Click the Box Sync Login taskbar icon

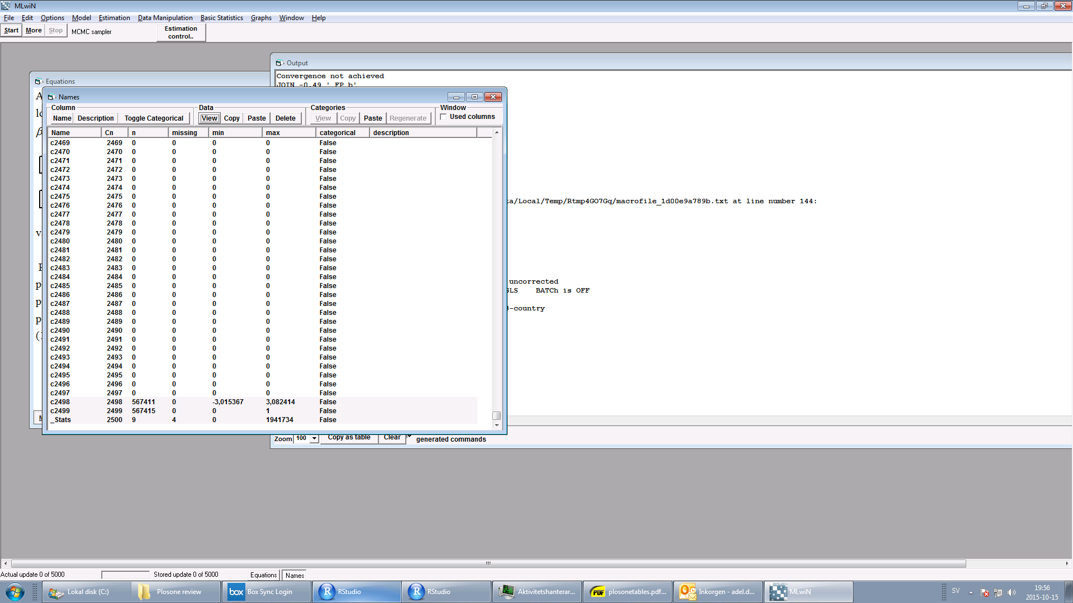tap(267, 592)
